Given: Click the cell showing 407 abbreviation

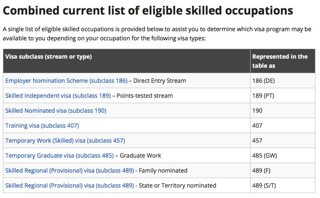Looking at the screenshot, I should coord(283,126).
